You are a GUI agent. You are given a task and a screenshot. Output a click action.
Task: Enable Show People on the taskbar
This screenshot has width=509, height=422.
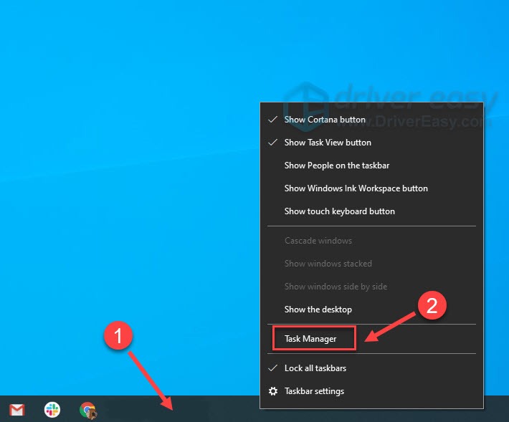[x=371, y=166]
